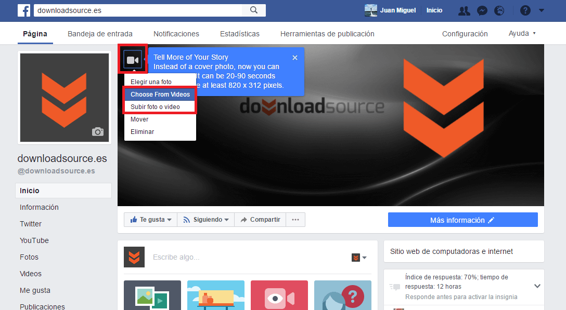Switch to the Página tab

pos(35,34)
